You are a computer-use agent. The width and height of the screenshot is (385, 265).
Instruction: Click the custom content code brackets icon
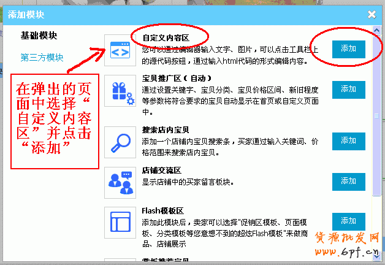tap(120, 50)
